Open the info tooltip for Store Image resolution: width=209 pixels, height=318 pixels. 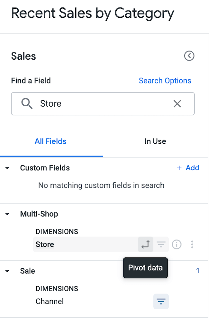(177, 245)
